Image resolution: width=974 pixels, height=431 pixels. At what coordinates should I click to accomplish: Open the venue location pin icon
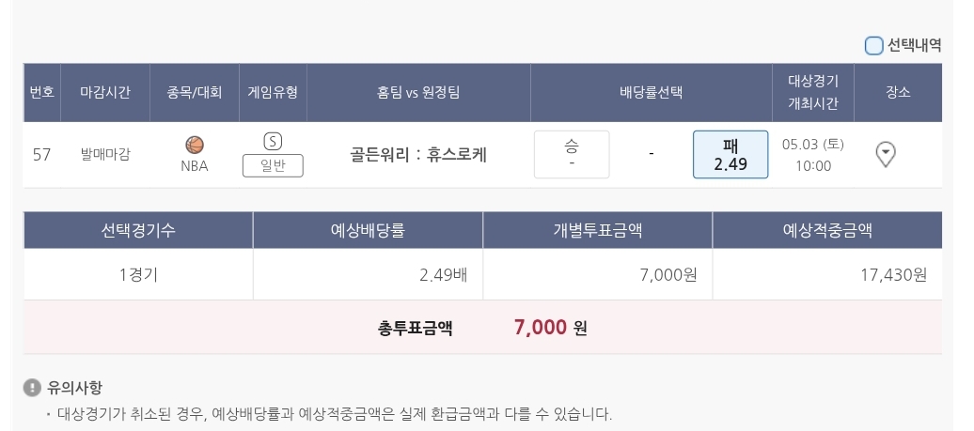[x=885, y=154]
